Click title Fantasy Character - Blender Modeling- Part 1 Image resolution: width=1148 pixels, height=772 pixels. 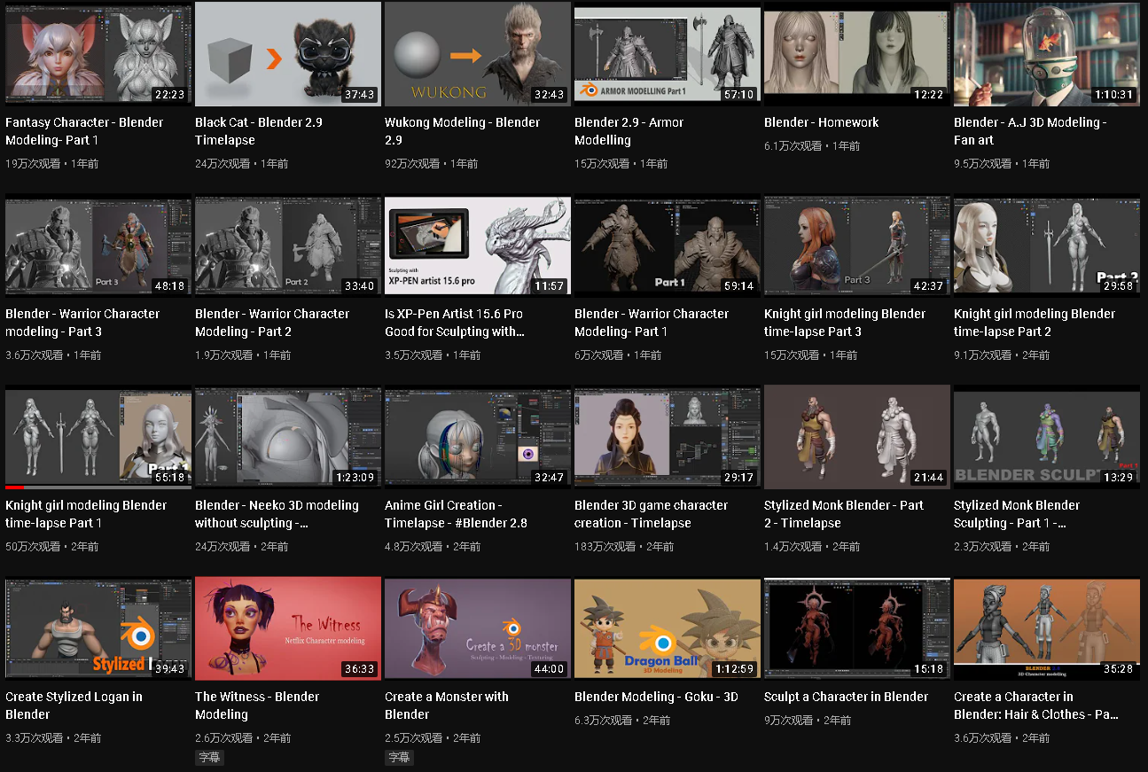pyautogui.click(x=84, y=131)
